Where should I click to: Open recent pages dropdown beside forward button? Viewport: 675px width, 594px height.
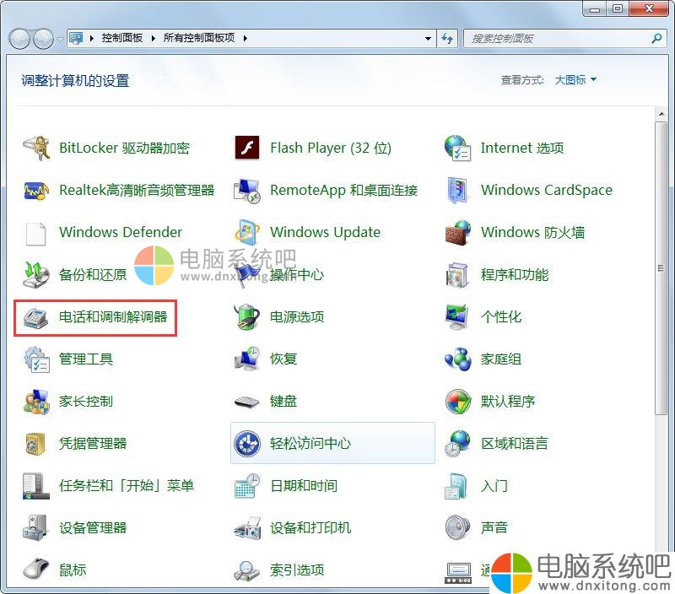[x=60, y=39]
